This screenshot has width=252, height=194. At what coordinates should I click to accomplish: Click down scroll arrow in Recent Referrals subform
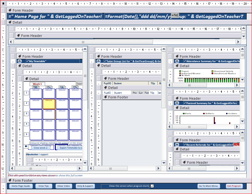click(x=243, y=163)
